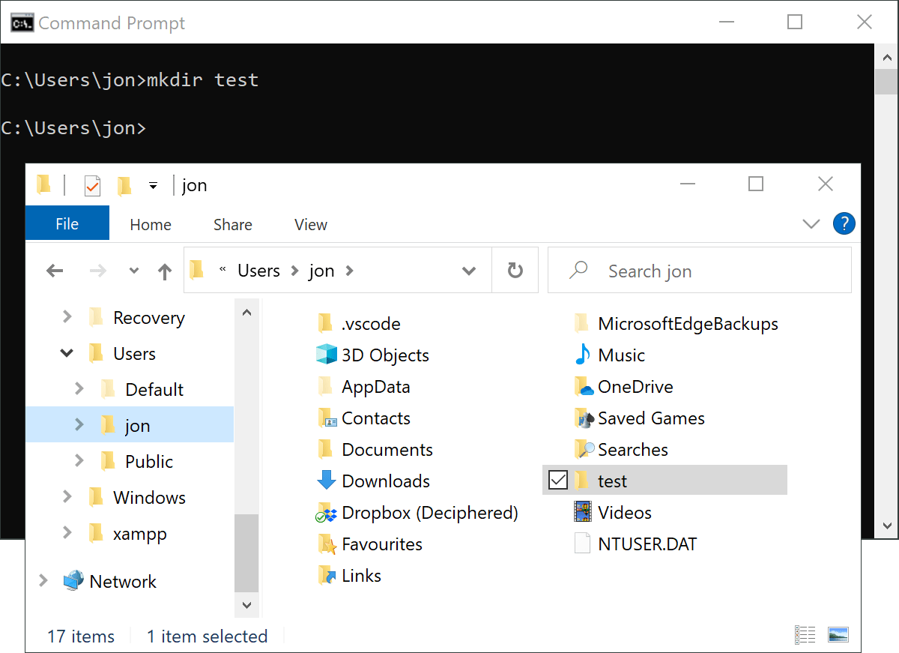The image size is (899, 653).
Task: Click the New Folder icon in the Quick Access Toolbar
Action: tap(124, 184)
